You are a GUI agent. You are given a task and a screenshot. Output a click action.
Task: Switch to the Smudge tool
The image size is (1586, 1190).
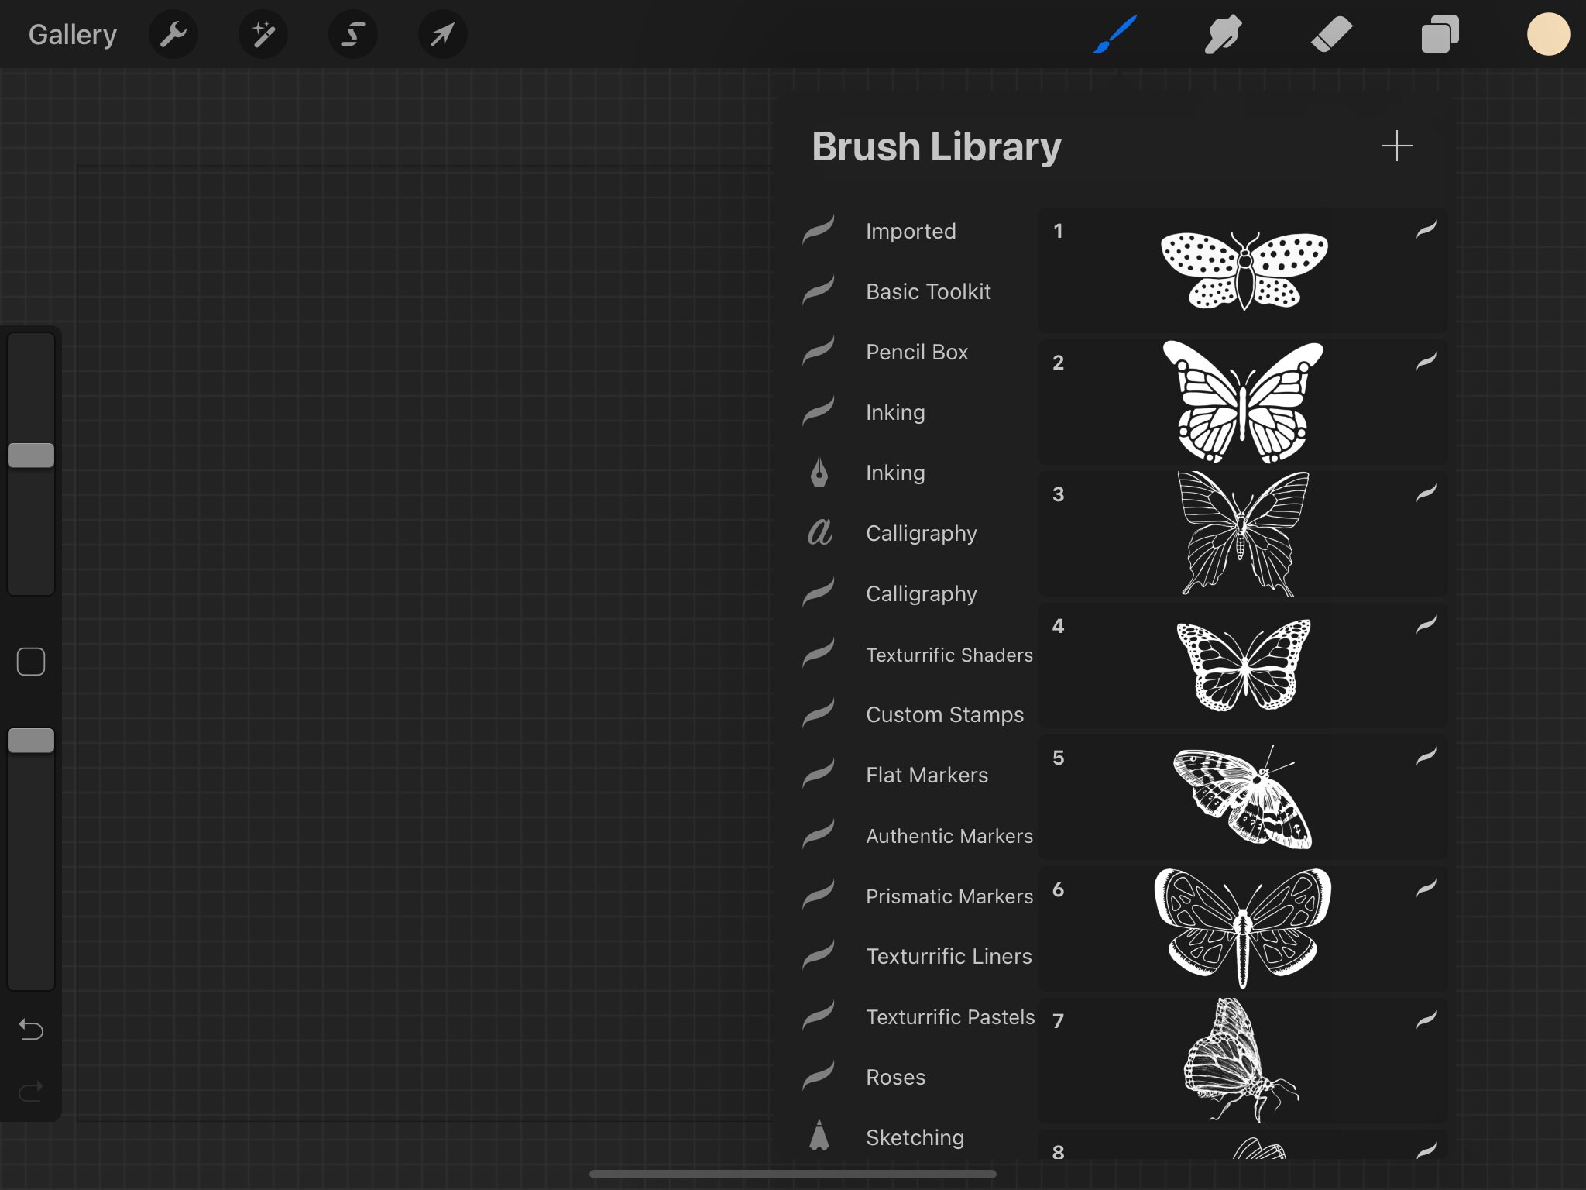(1224, 34)
